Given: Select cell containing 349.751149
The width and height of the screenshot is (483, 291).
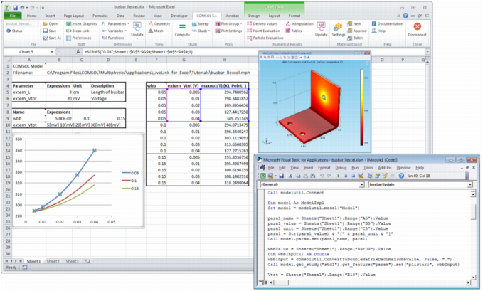Looking at the screenshot, I should (x=225, y=118).
